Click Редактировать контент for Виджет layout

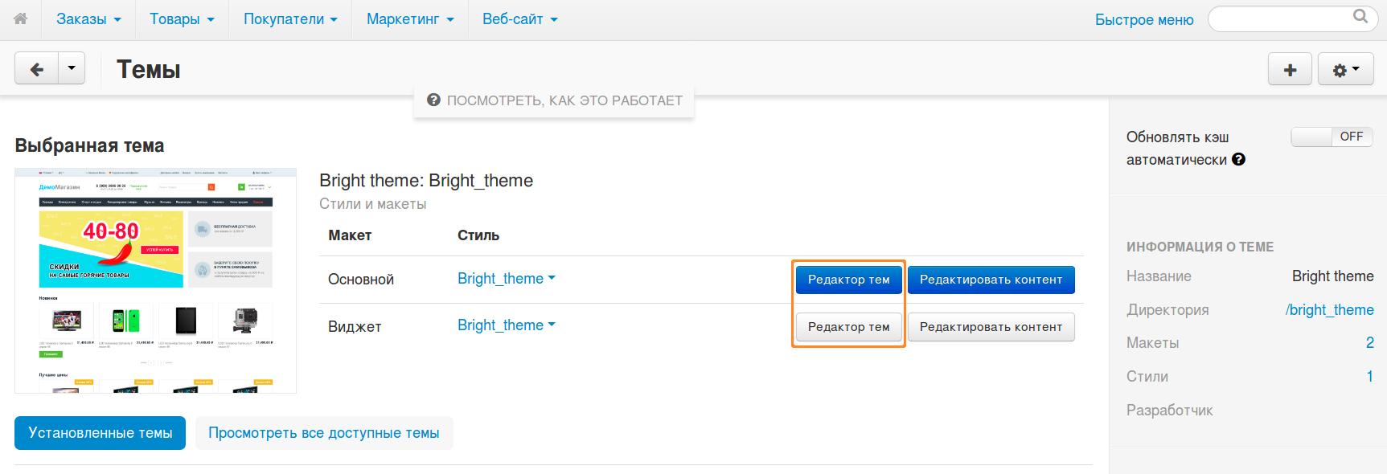pos(991,327)
